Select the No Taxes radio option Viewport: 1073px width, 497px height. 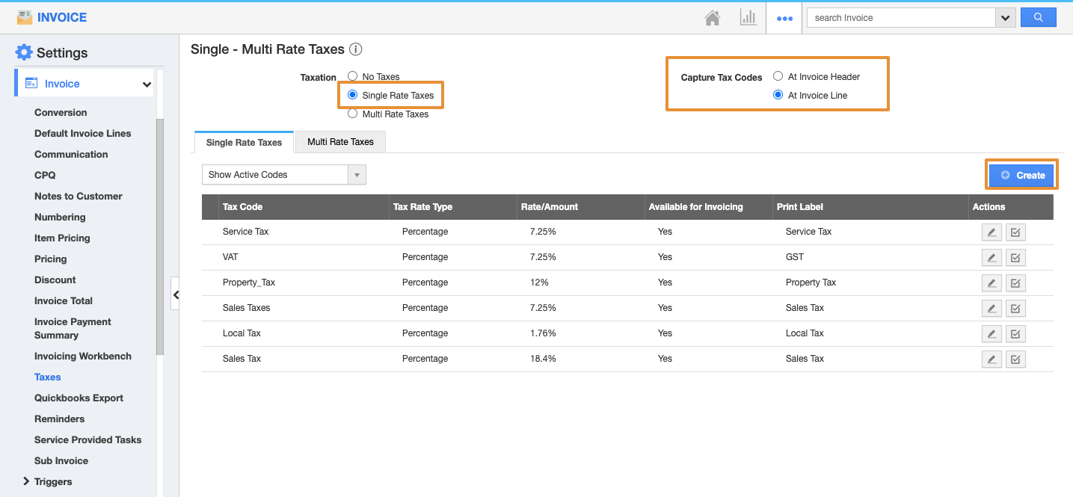[x=352, y=76]
